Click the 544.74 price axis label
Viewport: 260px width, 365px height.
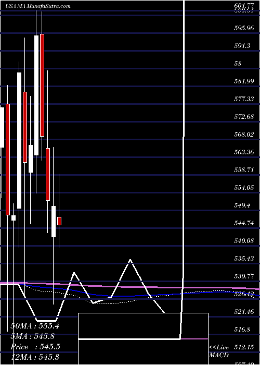(243, 223)
